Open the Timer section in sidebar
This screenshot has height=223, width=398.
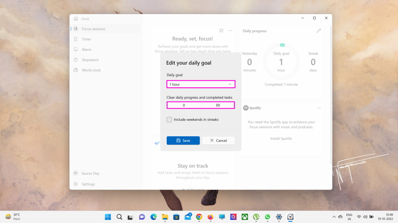coord(86,39)
